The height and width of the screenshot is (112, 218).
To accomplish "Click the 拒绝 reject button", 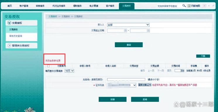I will click(x=145, y=99).
